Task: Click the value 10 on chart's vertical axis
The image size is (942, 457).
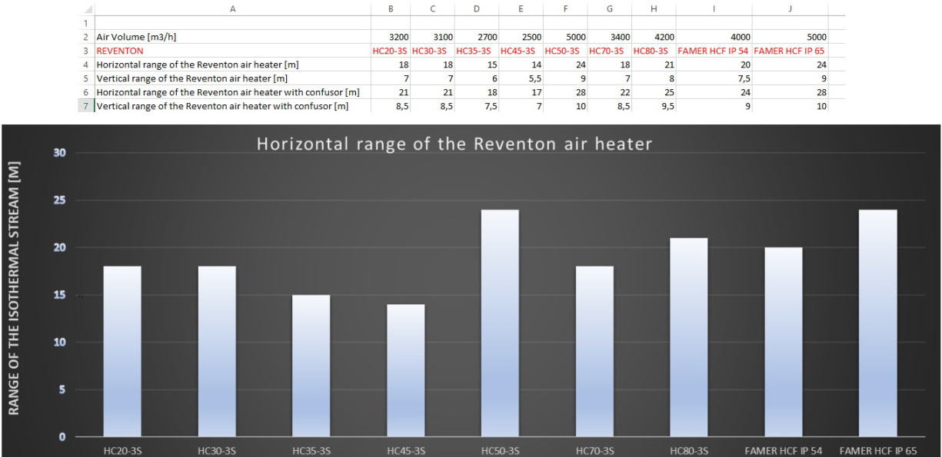Action: click(60, 343)
